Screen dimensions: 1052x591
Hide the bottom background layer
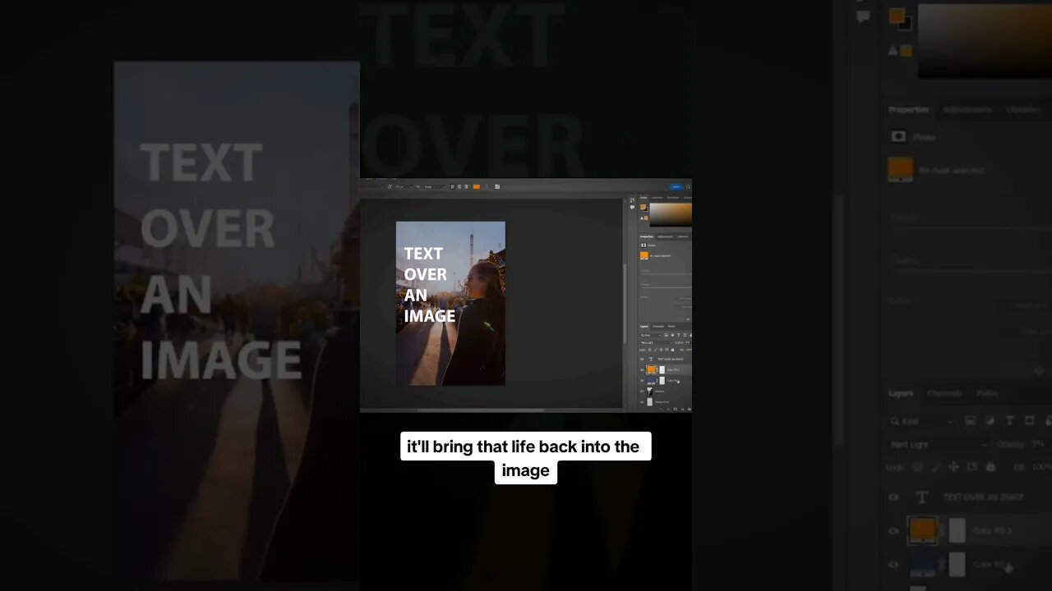click(642, 402)
